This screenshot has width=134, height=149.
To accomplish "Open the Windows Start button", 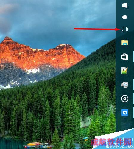I will tap(125, 5).
